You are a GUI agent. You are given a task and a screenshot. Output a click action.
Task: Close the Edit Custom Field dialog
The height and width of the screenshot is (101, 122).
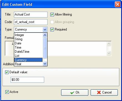[x=118, y=4]
